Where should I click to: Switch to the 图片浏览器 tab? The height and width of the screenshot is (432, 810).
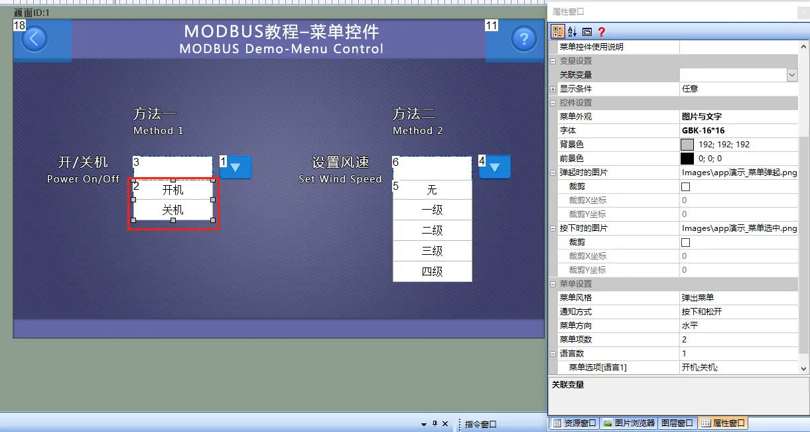pyautogui.click(x=629, y=423)
